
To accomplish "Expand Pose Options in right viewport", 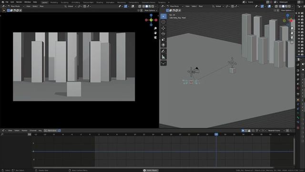I will [x=287, y=11].
